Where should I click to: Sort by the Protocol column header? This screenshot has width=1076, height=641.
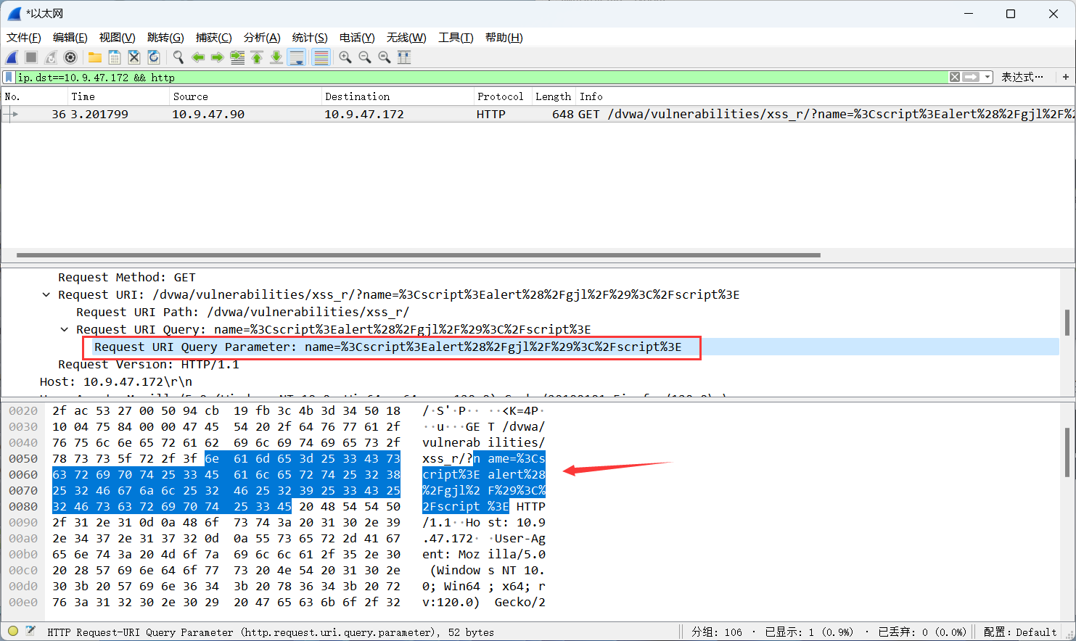(x=503, y=96)
